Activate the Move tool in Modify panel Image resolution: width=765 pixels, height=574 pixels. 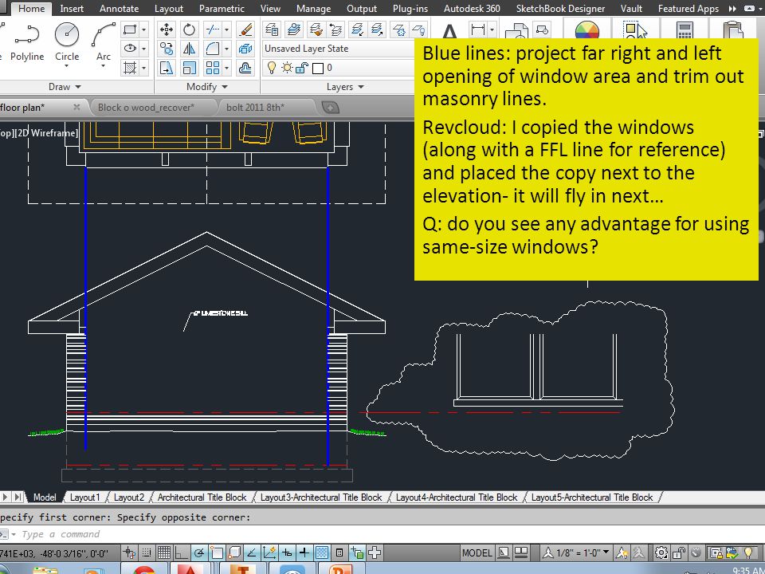pyautogui.click(x=167, y=29)
